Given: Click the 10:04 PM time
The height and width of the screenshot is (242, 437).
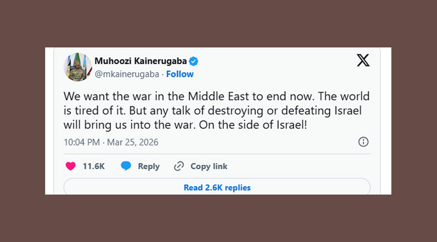Looking at the screenshot, I should click(x=82, y=142).
